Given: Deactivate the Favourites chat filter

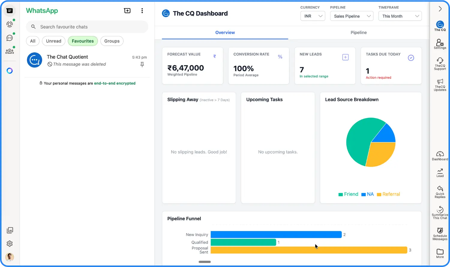Looking at the screenshot, I should [x=82, y=41].
